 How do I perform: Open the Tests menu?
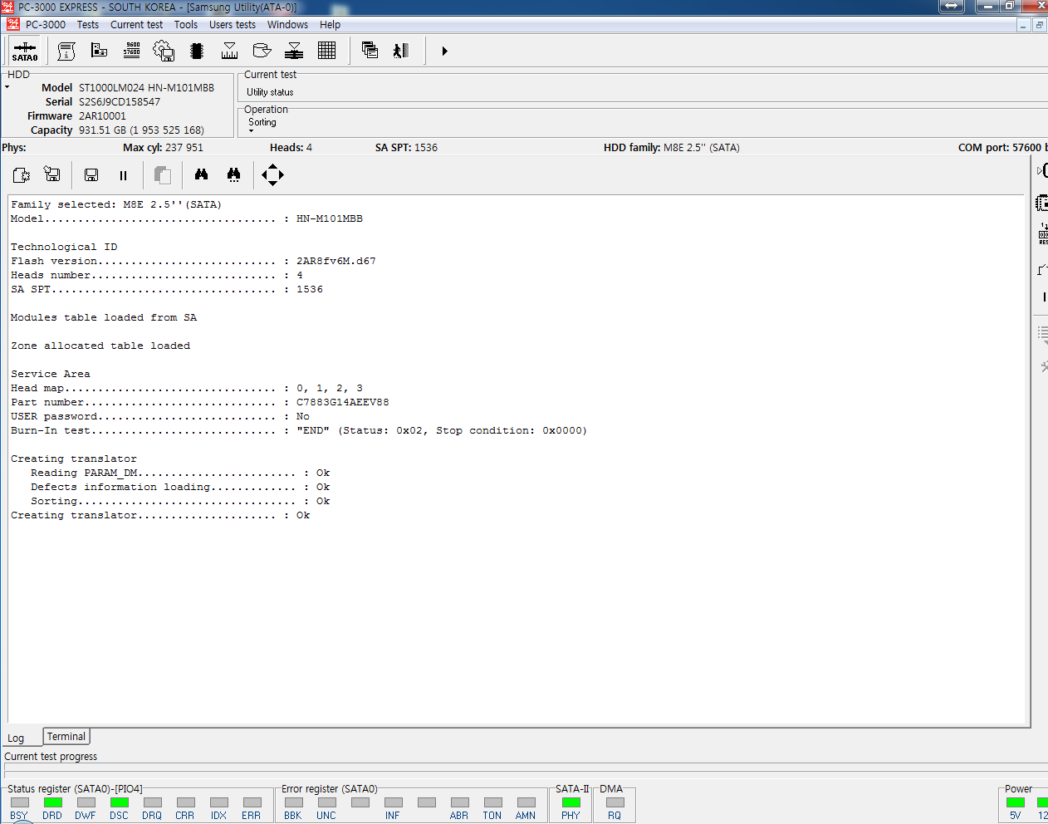[87, 25]
